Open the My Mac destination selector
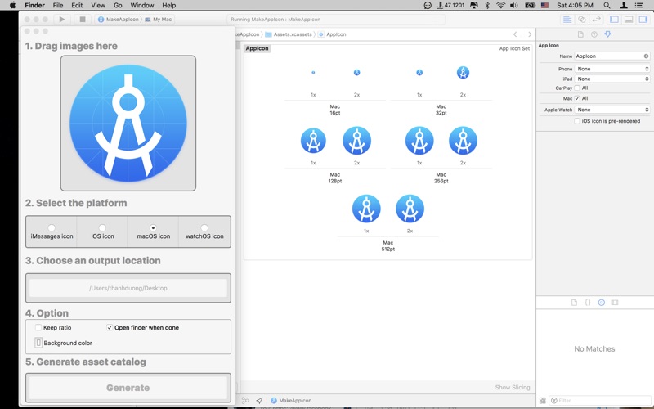Viewport: 654px width, 409px height. click(x=158, y=19)
